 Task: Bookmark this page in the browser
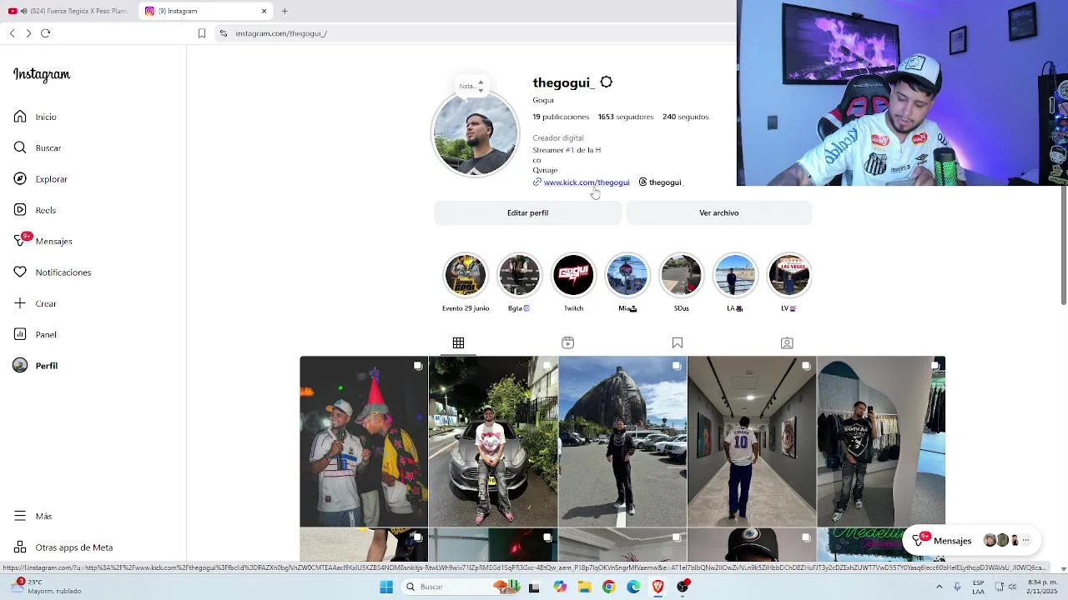pyautogui.click(x=202, y=33)
